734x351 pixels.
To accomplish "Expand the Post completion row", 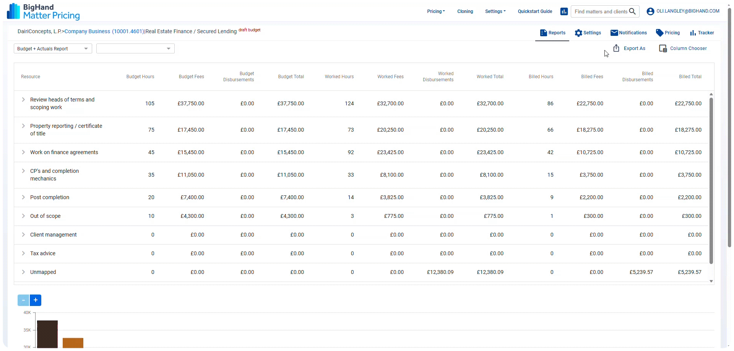I will [23, 197].
